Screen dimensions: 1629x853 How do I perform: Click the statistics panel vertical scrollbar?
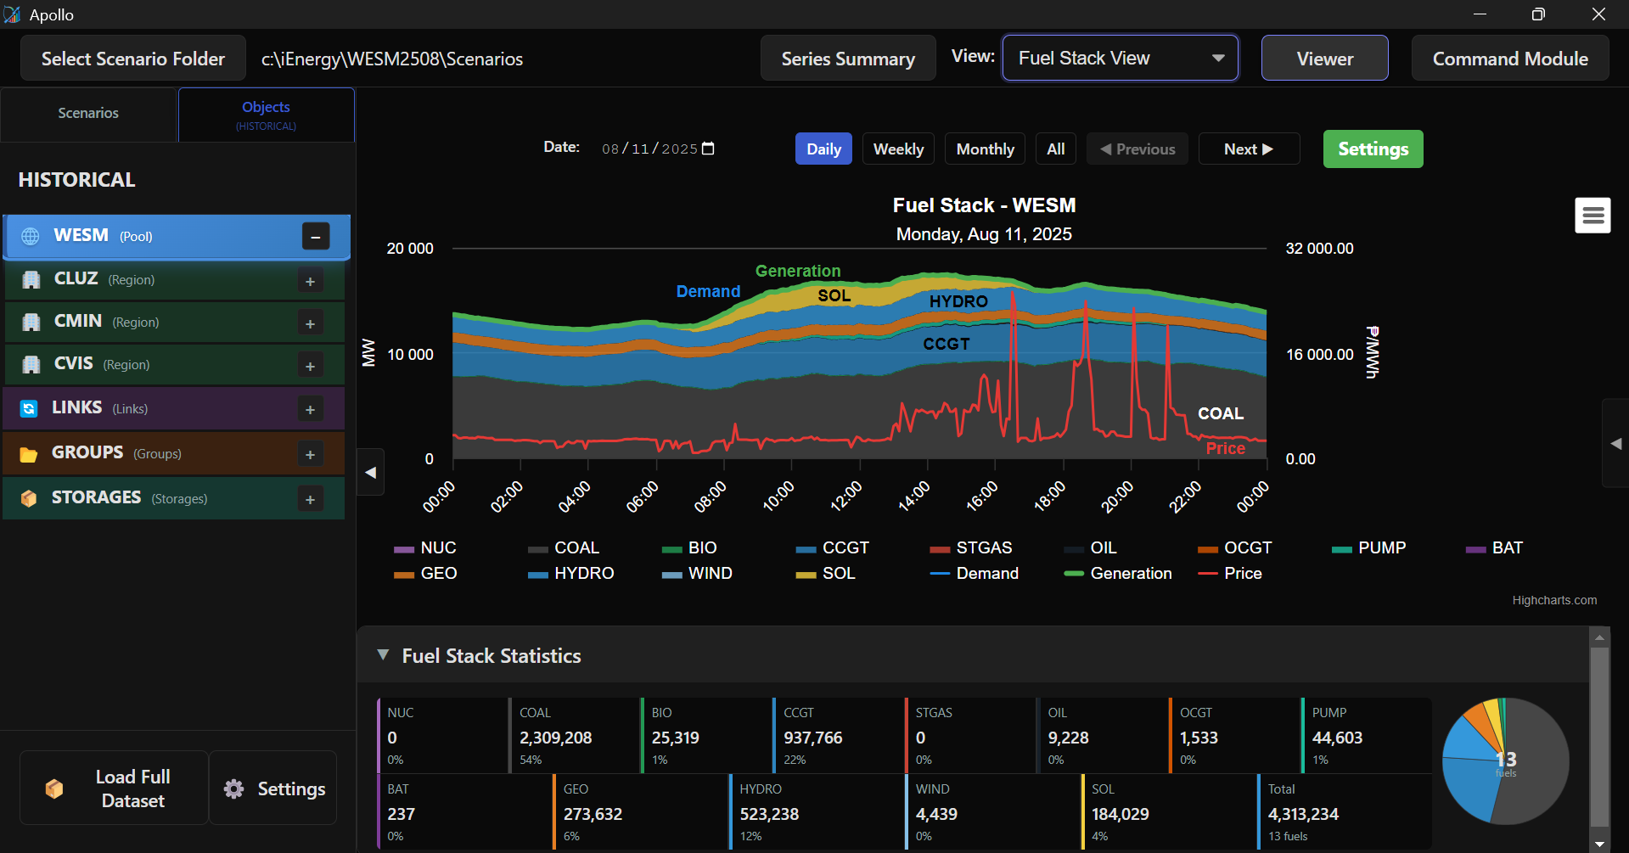(x=1599, y=734)
